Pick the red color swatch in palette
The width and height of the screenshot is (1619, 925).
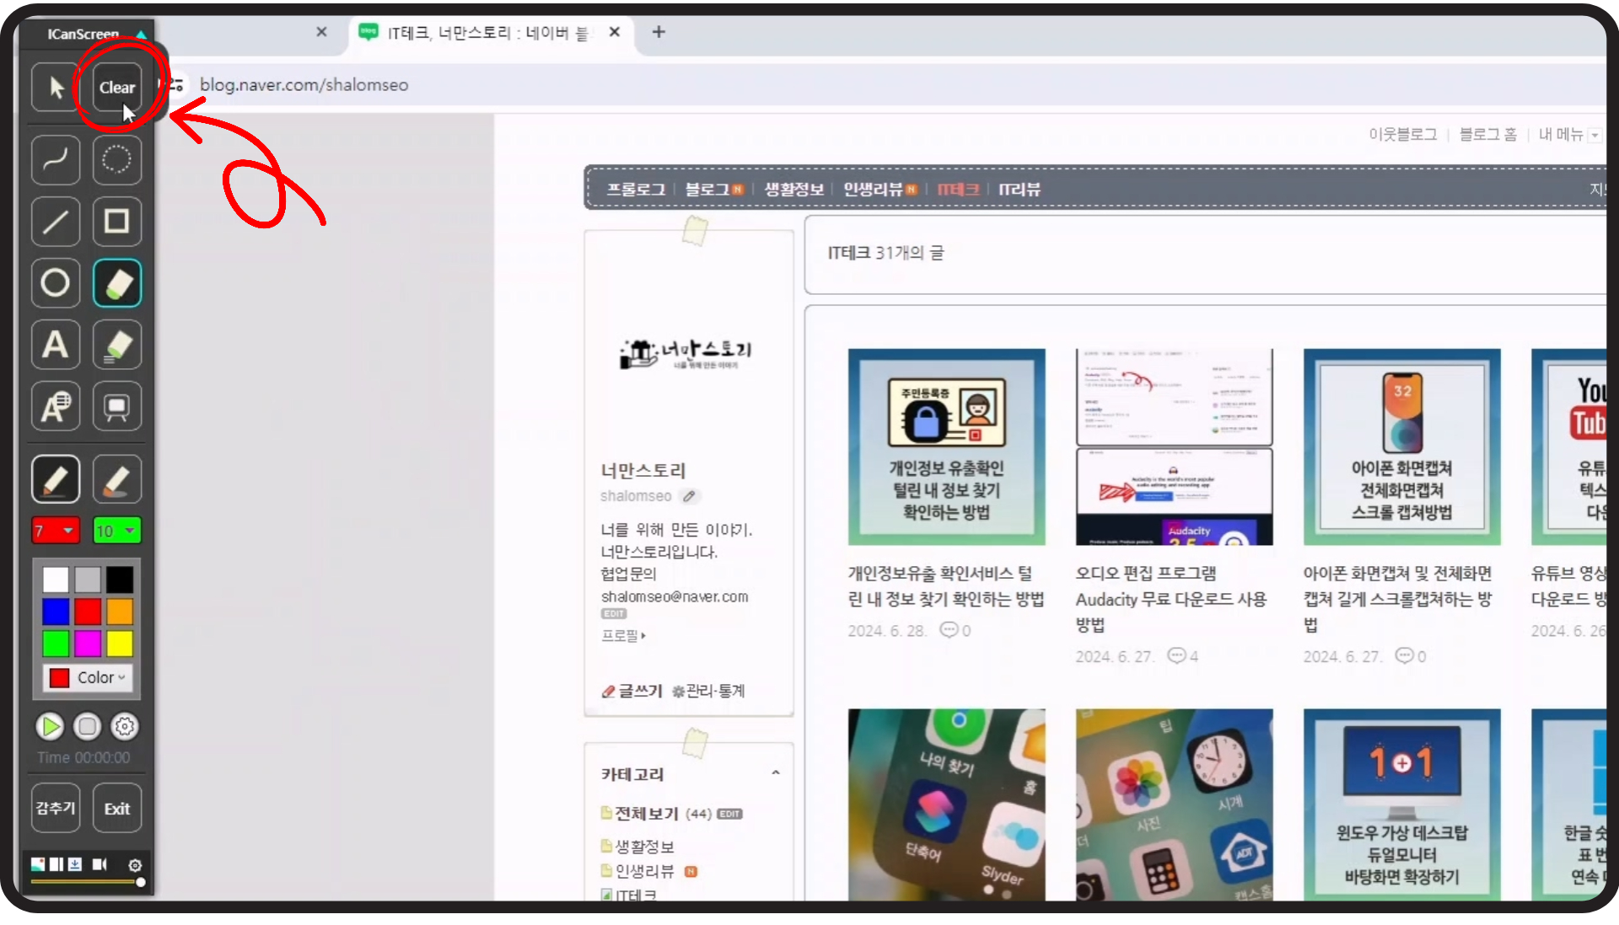[x=88, y=612]
